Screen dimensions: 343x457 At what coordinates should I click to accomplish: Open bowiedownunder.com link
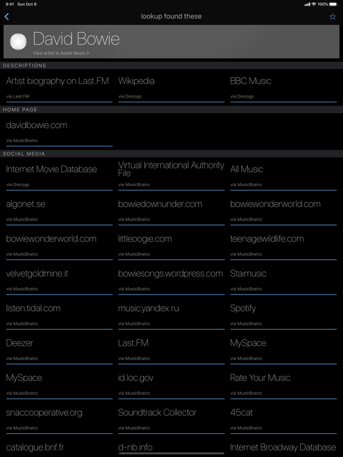171,211
